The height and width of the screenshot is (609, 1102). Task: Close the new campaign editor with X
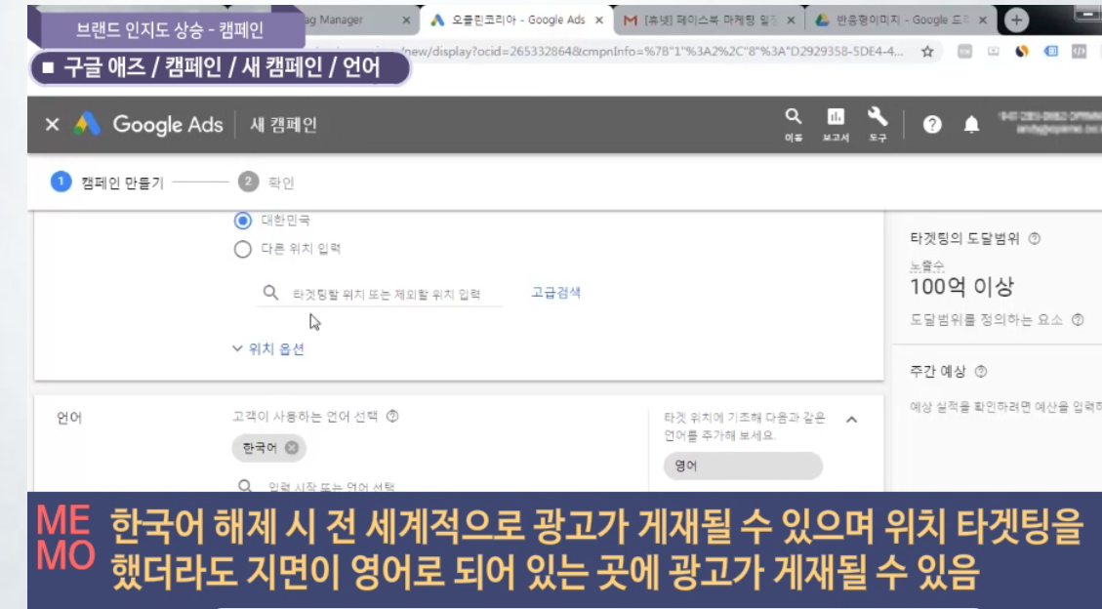coord(52,124)
